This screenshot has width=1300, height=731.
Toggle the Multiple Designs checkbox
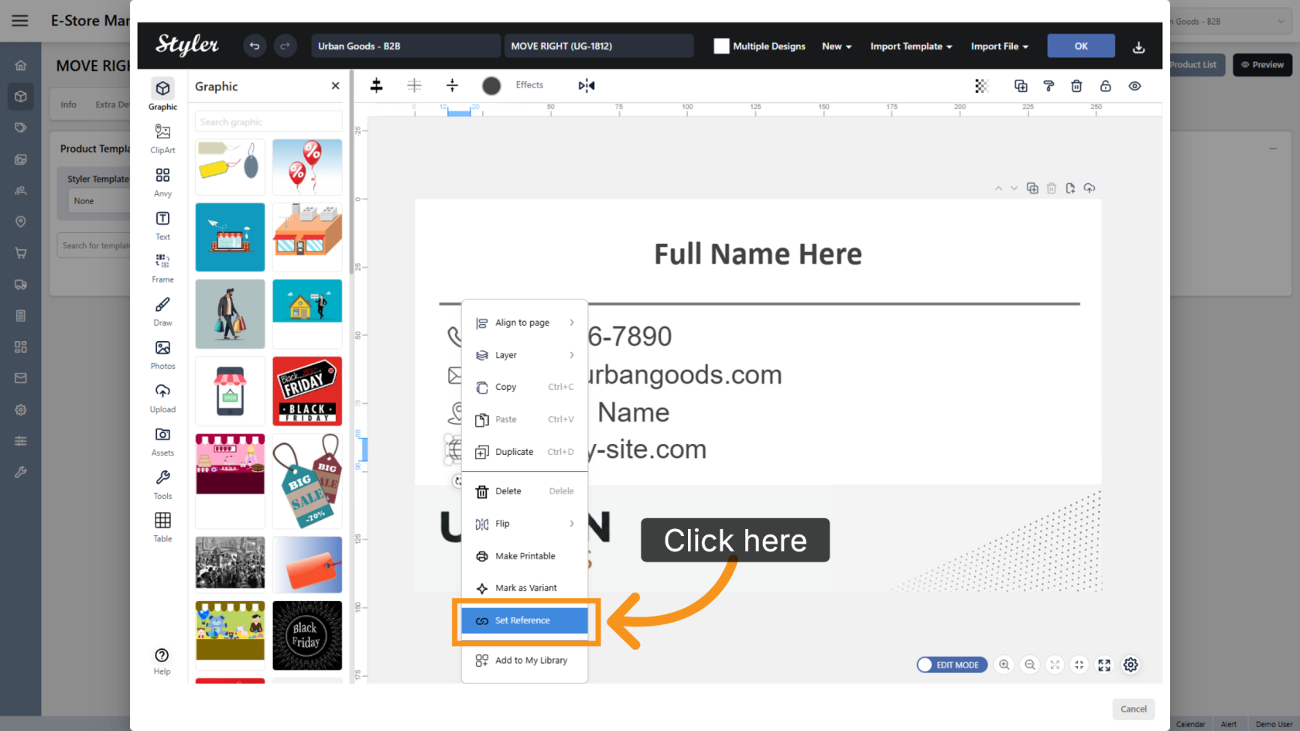point(721,46)
